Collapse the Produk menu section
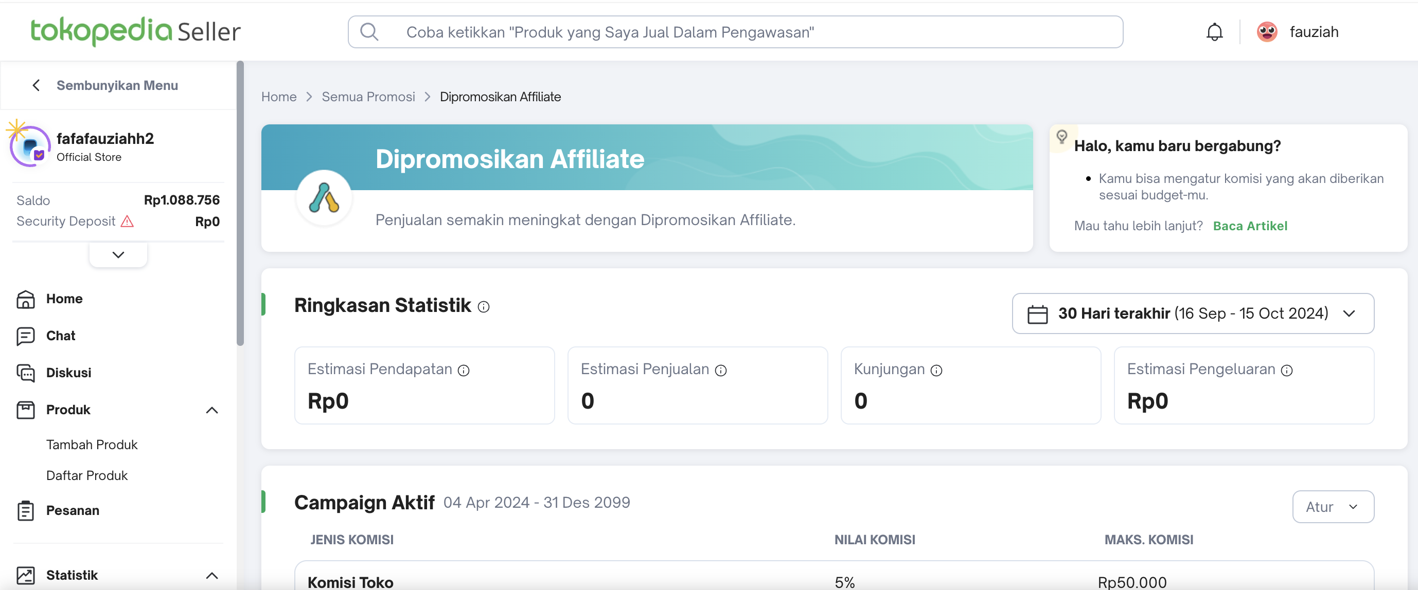The width and height of the screenshot is (1418, 590). coord(212,410)
